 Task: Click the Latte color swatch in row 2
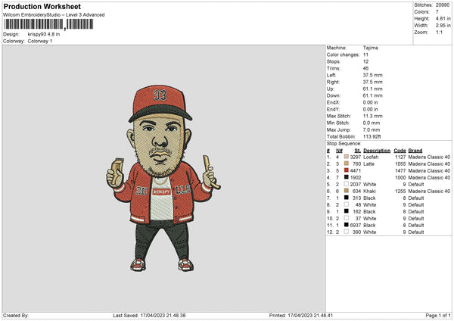pyautogui.click(x=347, y=164)
